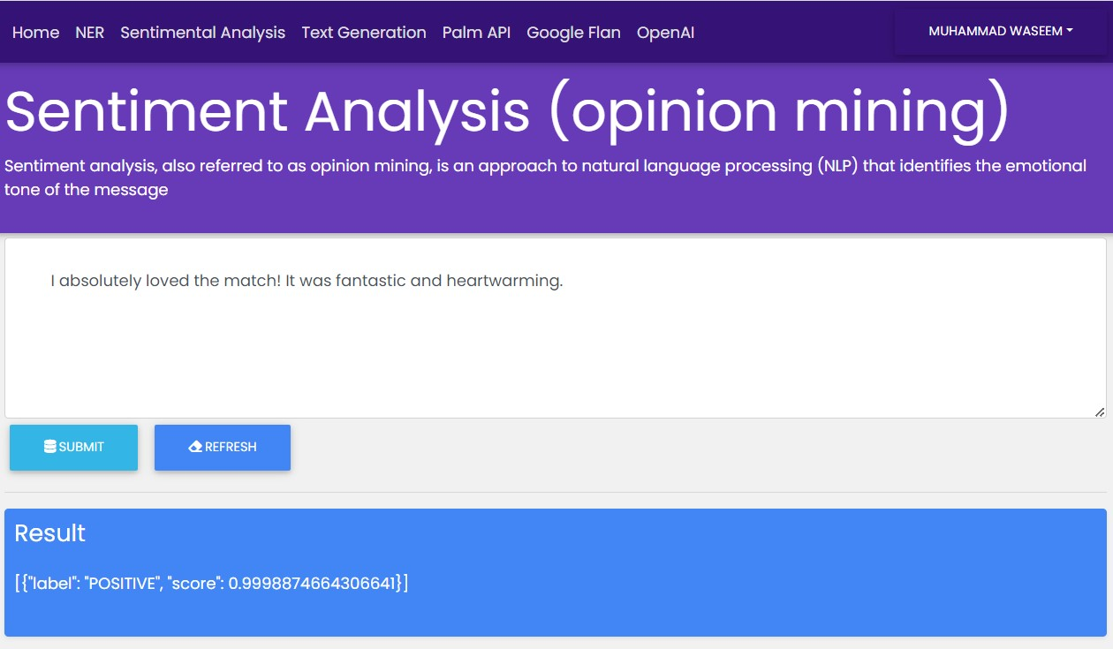This screenshot has width=1113, height=649.
Task: Click the textarea resize handle
Action: (x=1098, y=410)
